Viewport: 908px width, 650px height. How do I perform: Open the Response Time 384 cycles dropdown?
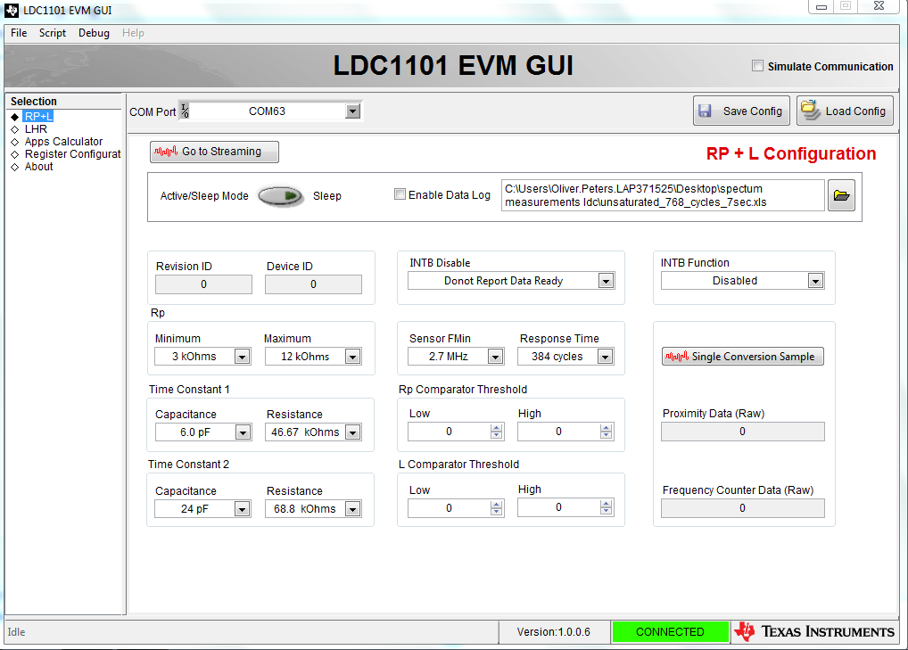pyautogui.click(x=605, y=358)
